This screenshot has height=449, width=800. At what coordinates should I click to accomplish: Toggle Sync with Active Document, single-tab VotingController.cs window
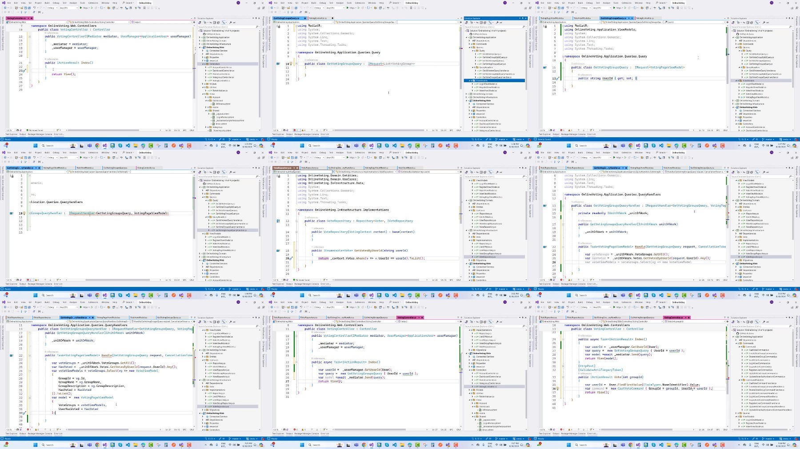(211, 23)
